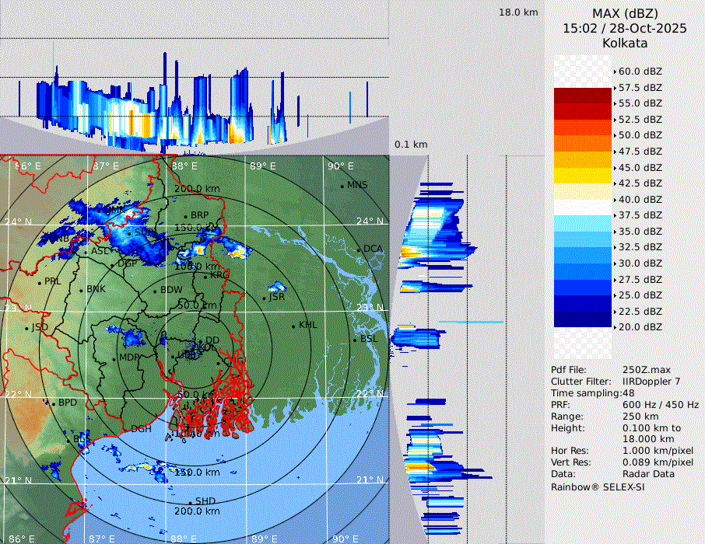Pick the dark red swatch below 57.5 dBZ
The height and width of the screenshot is (544, 705).
click(x=582, y=96)
